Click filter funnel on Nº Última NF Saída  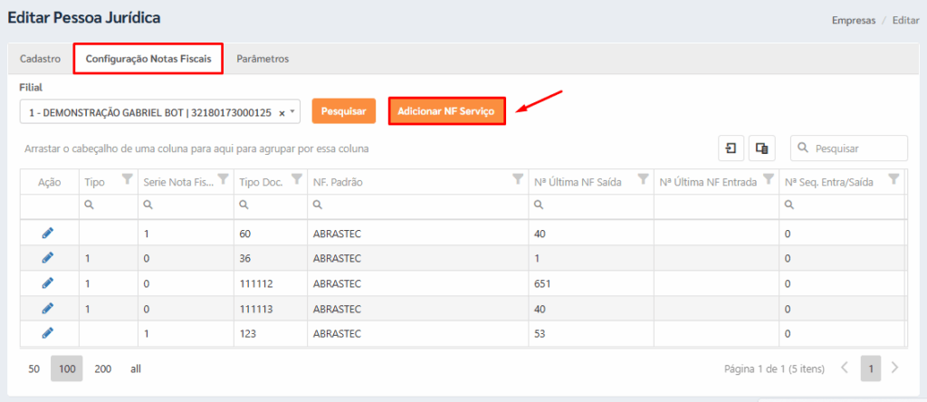point(642,179)
